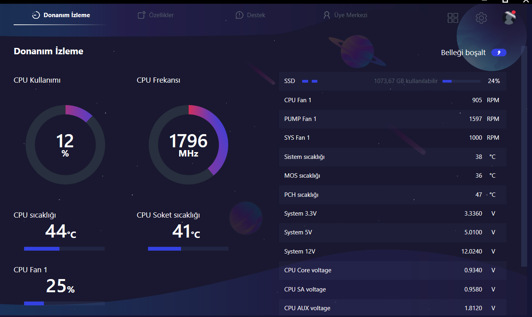Click the CPU Fan 1 25% speed bar
The image size is (532, 317).
(x=64, y=303)
